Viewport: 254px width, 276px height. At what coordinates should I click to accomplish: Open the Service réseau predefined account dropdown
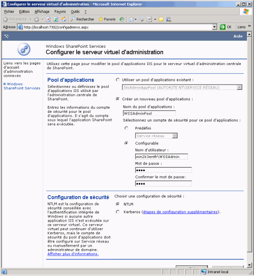175,136
